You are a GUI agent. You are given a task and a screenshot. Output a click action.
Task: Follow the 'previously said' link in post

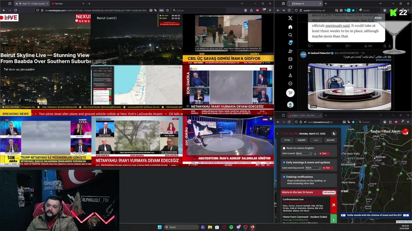pos(338,25)
